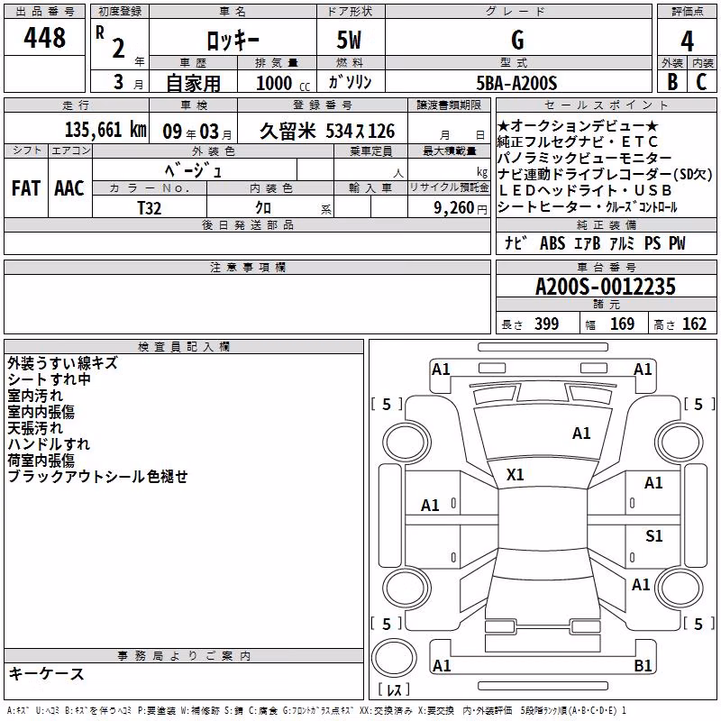Select the mileage 135,661 km

[105, 130]
